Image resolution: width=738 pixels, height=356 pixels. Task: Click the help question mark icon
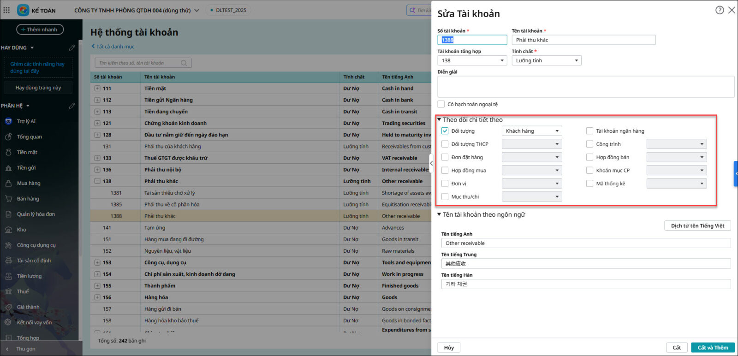tap(719, 10)
